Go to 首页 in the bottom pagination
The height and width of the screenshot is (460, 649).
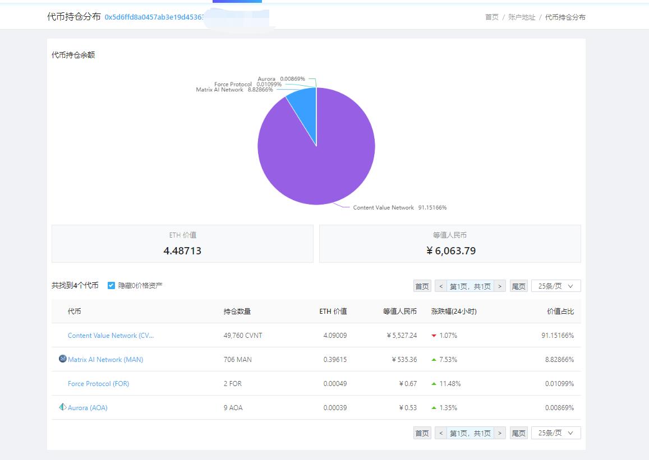click(422, 433)
